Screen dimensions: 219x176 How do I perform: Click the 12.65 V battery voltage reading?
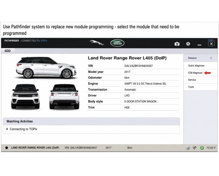click(211, 148)
